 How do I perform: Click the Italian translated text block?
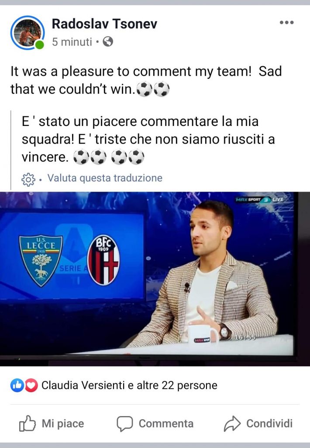pos(148,140)
